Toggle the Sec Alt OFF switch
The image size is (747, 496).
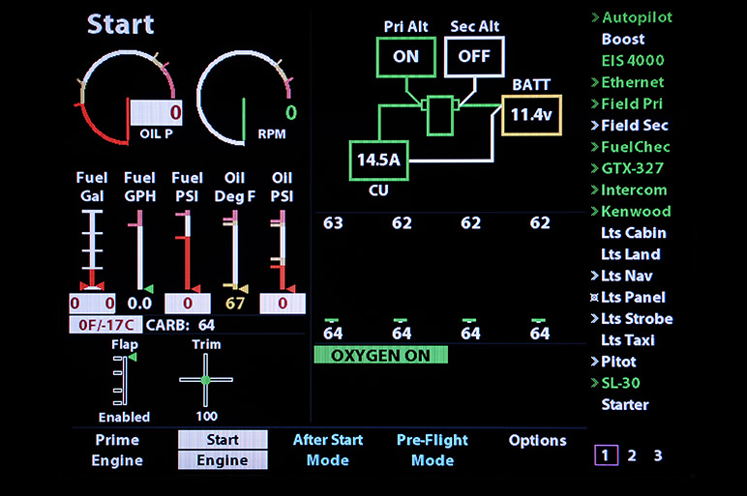474,56
